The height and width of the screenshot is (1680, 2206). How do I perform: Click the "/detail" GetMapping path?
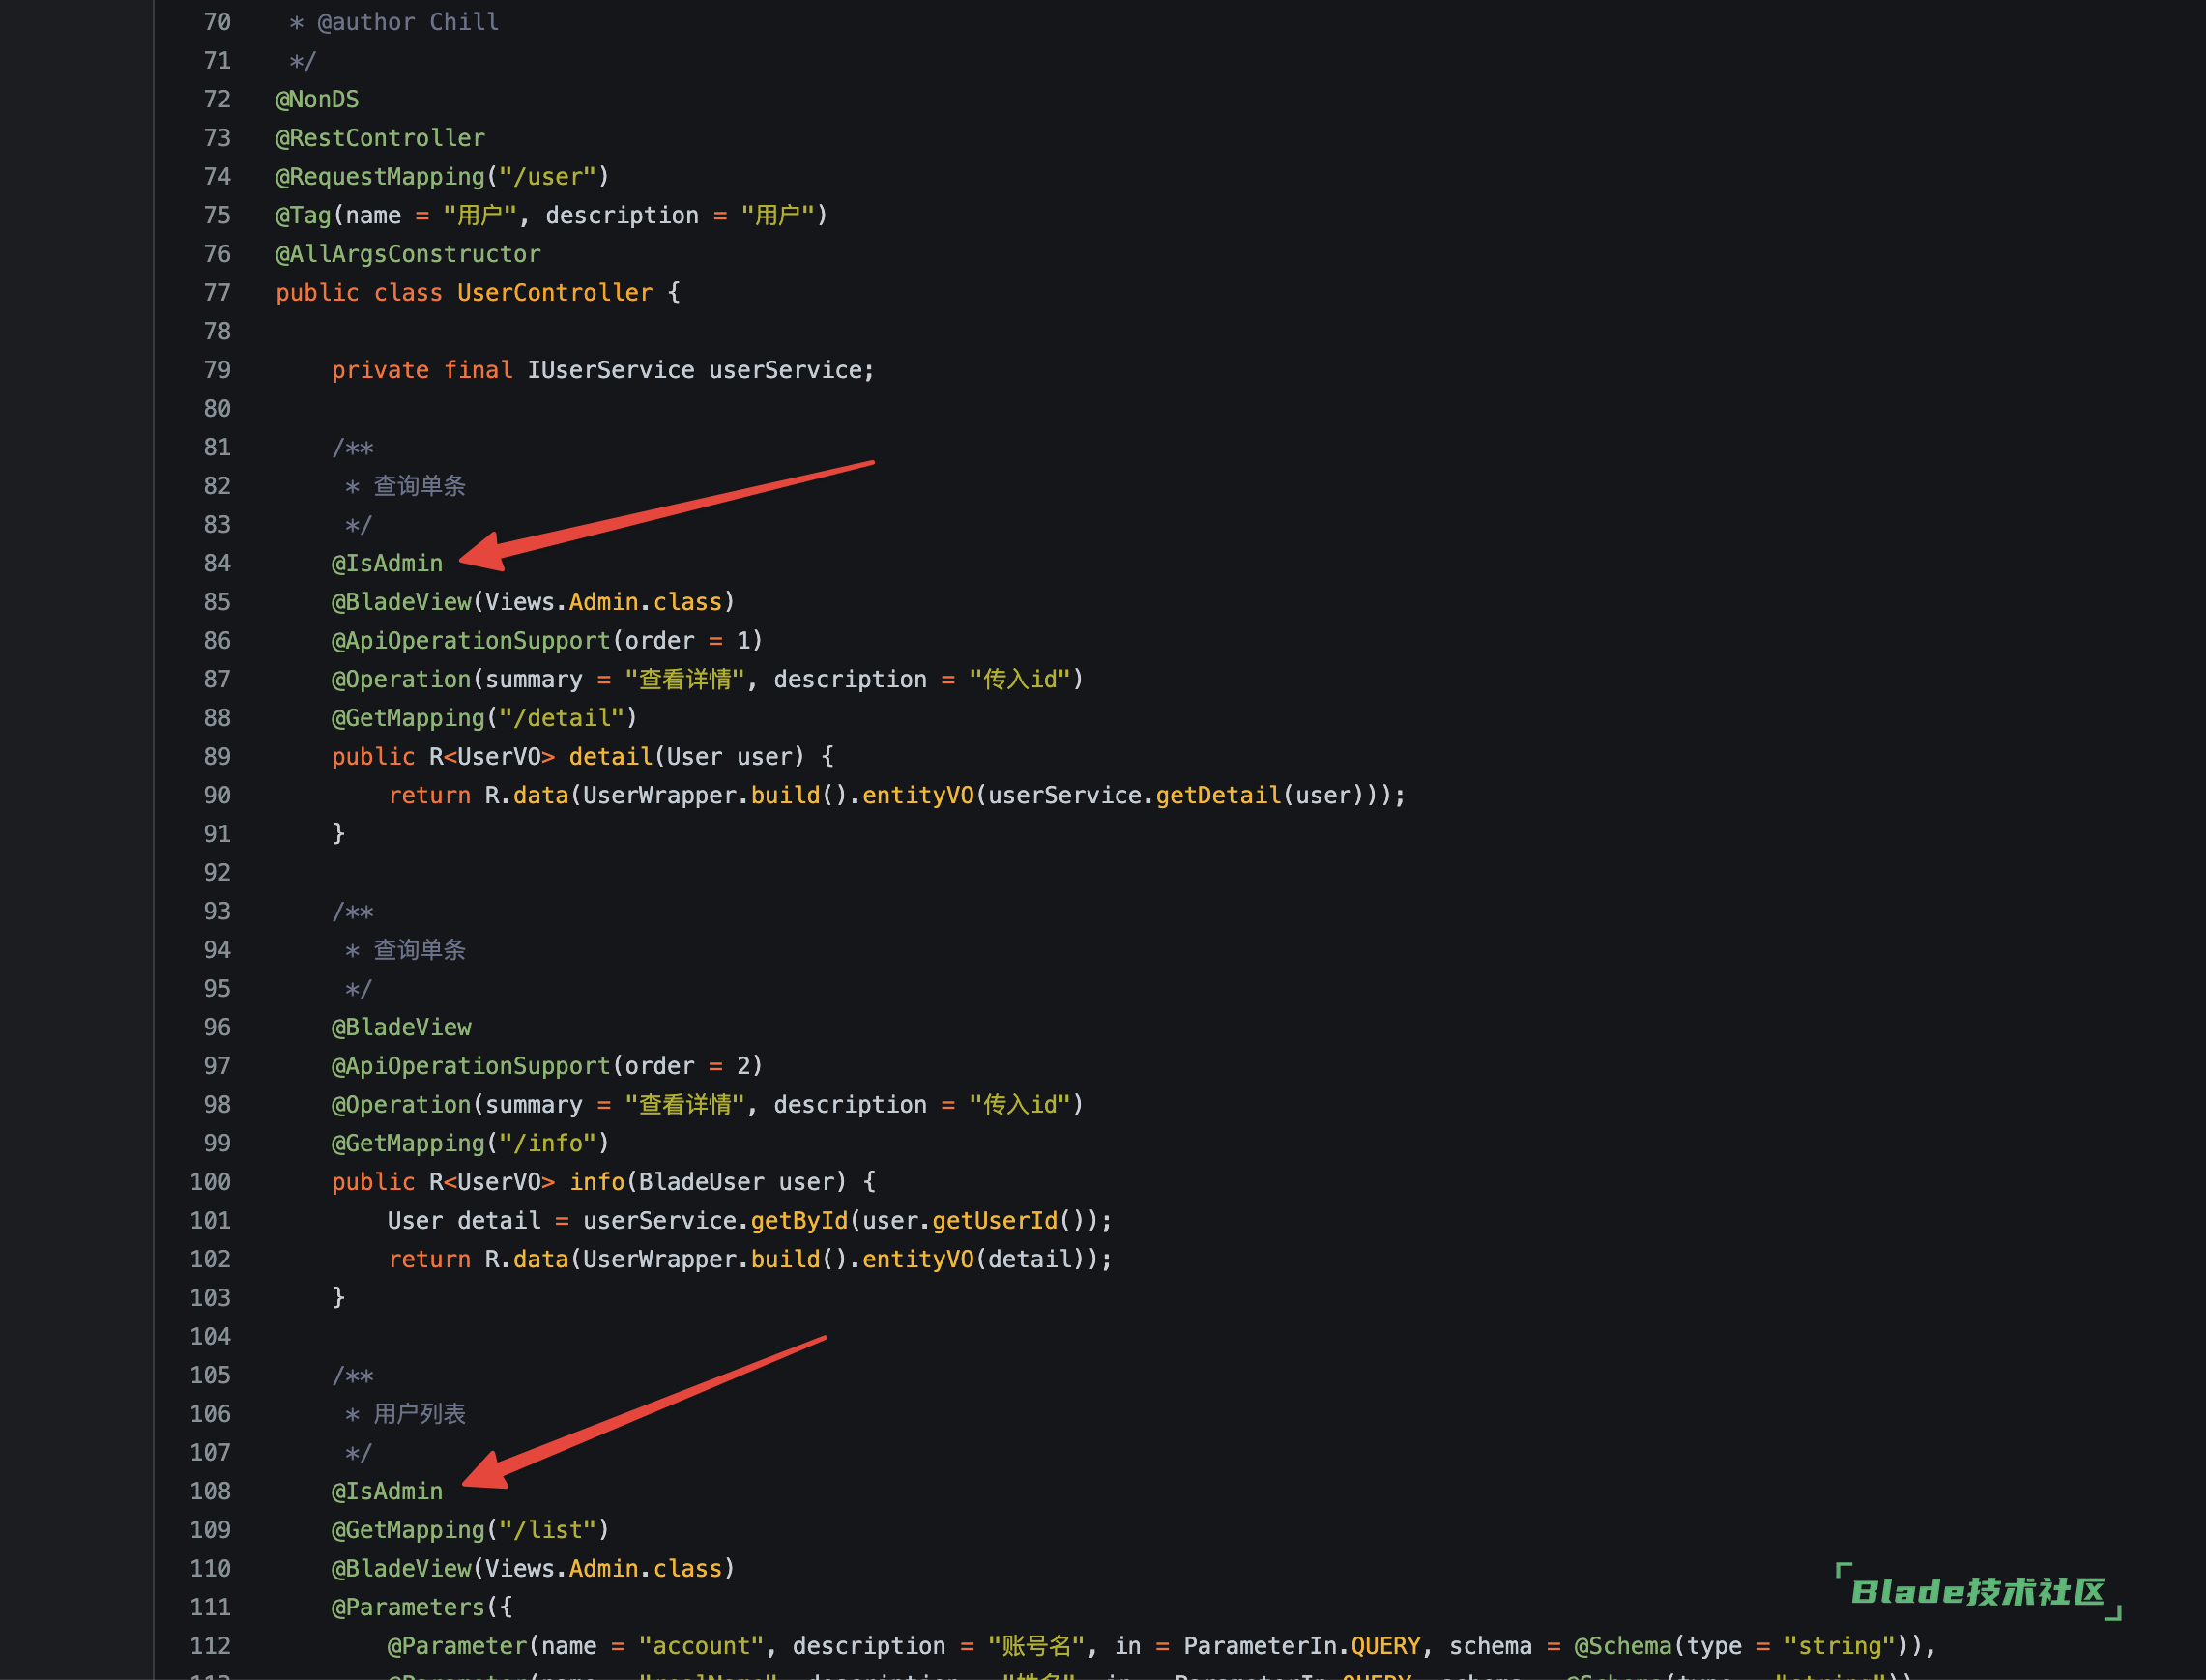coord(561,718)
